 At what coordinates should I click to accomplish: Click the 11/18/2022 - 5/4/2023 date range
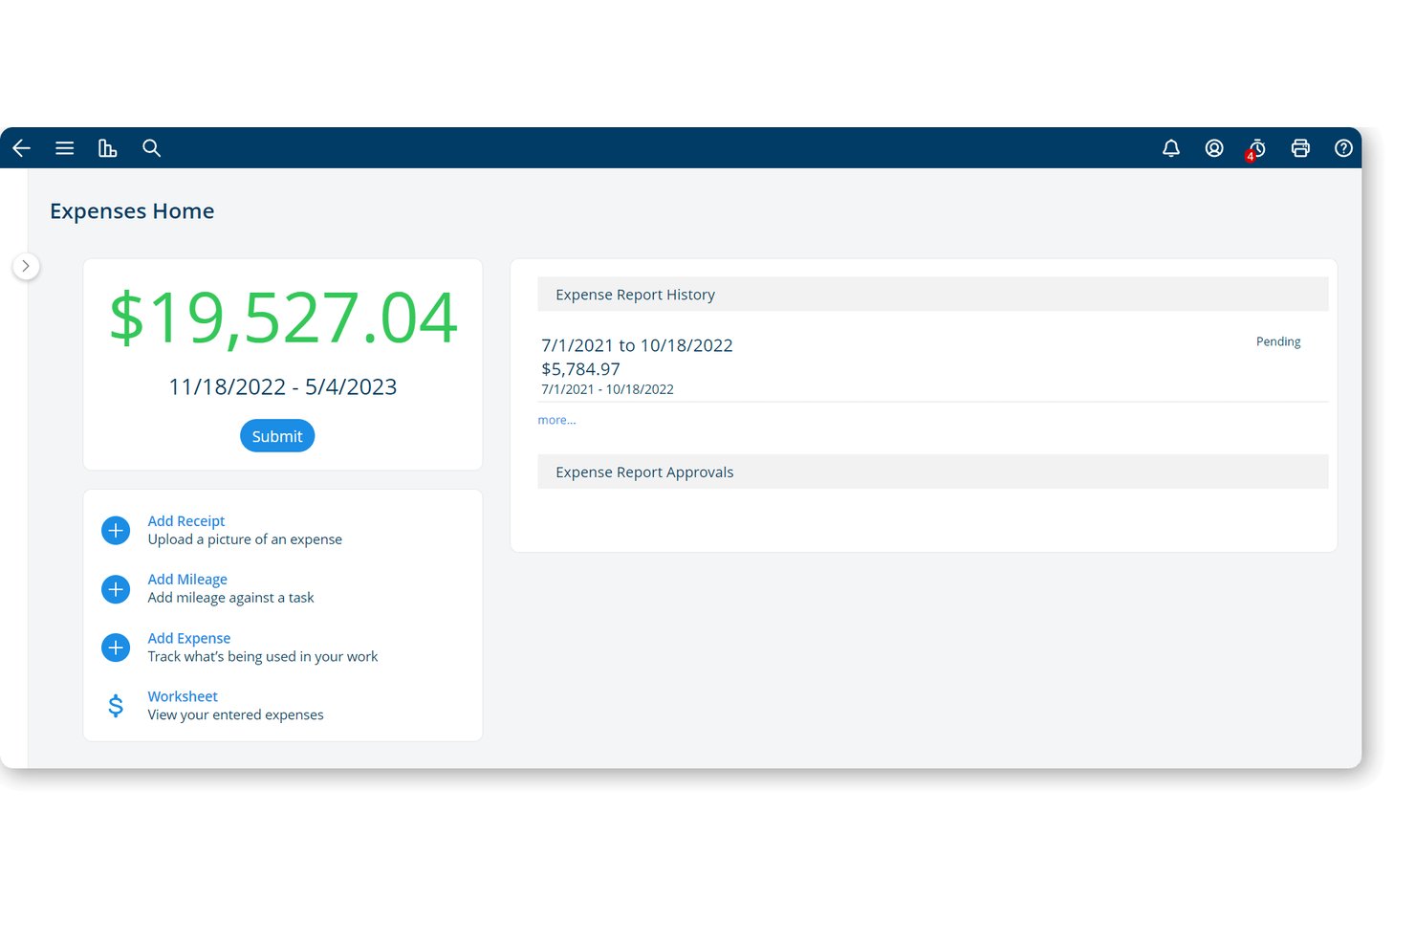point(283,386)
